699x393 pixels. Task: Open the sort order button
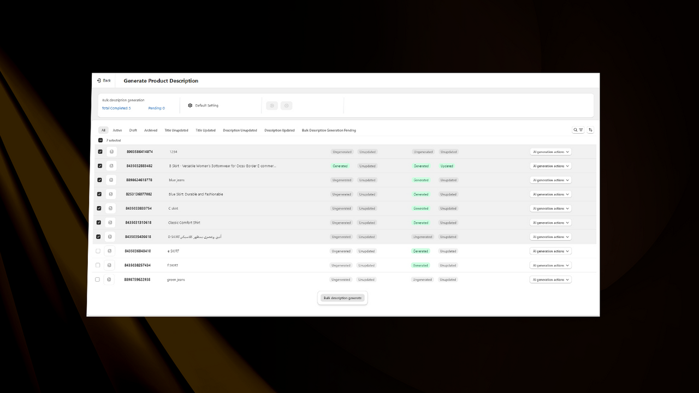(591, 130)
